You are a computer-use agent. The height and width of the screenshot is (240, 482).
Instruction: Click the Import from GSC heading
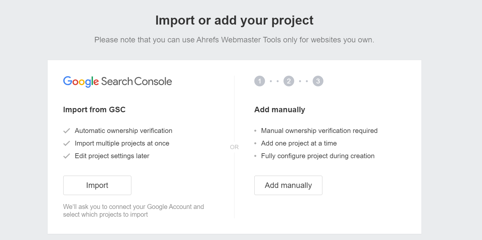click(x=94, y=110)
